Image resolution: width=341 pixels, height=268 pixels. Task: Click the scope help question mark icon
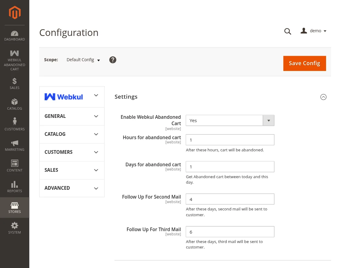click(x=113, y=60)
